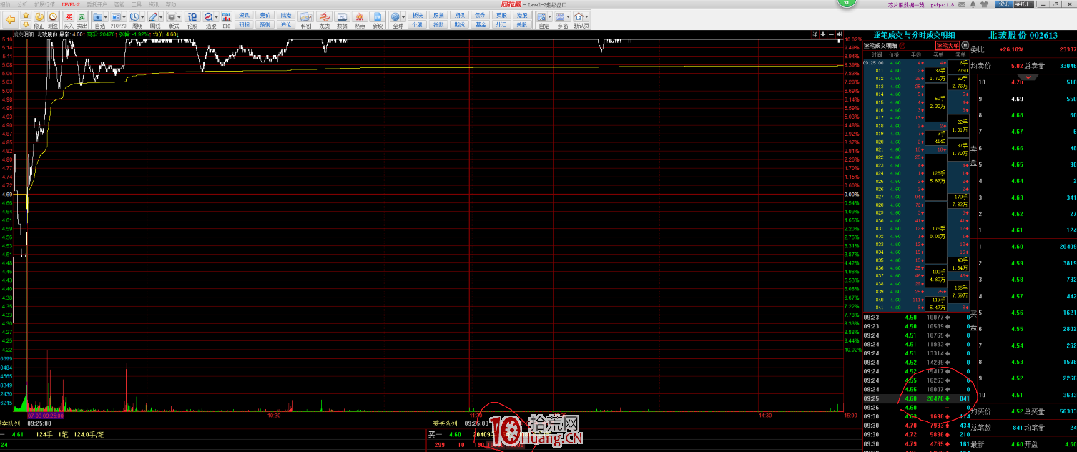The image size is (1077, 452).
Task: Toggle the 逐笔大单 large order filter
Action: pos(948,45)
